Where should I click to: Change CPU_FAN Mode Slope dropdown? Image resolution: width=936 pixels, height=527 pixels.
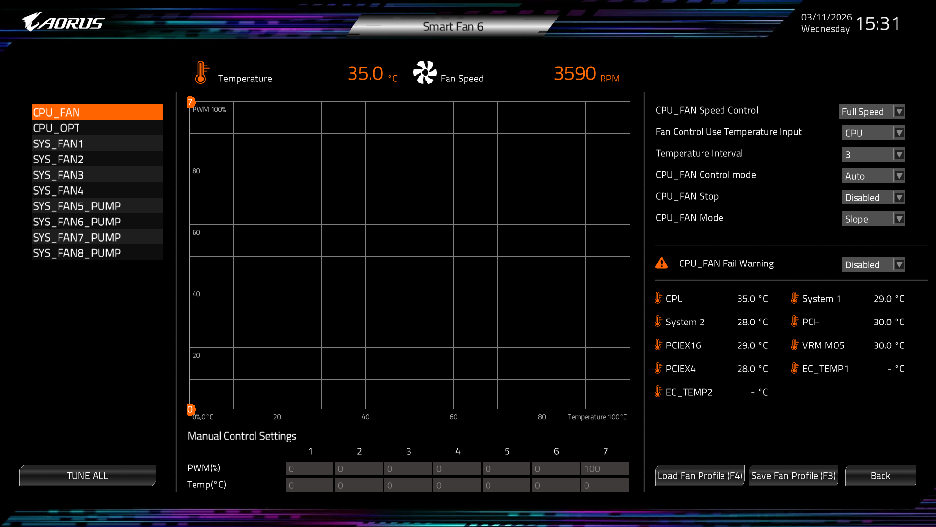coord(873,219)
